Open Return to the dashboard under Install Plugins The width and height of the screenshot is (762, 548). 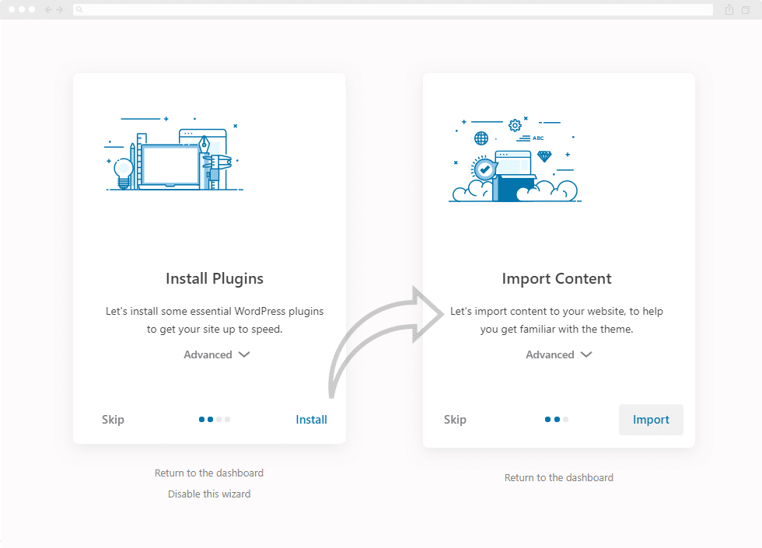click(208, 473)
